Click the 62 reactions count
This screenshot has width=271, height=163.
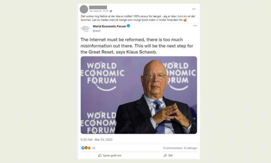(x=94, y=148)
